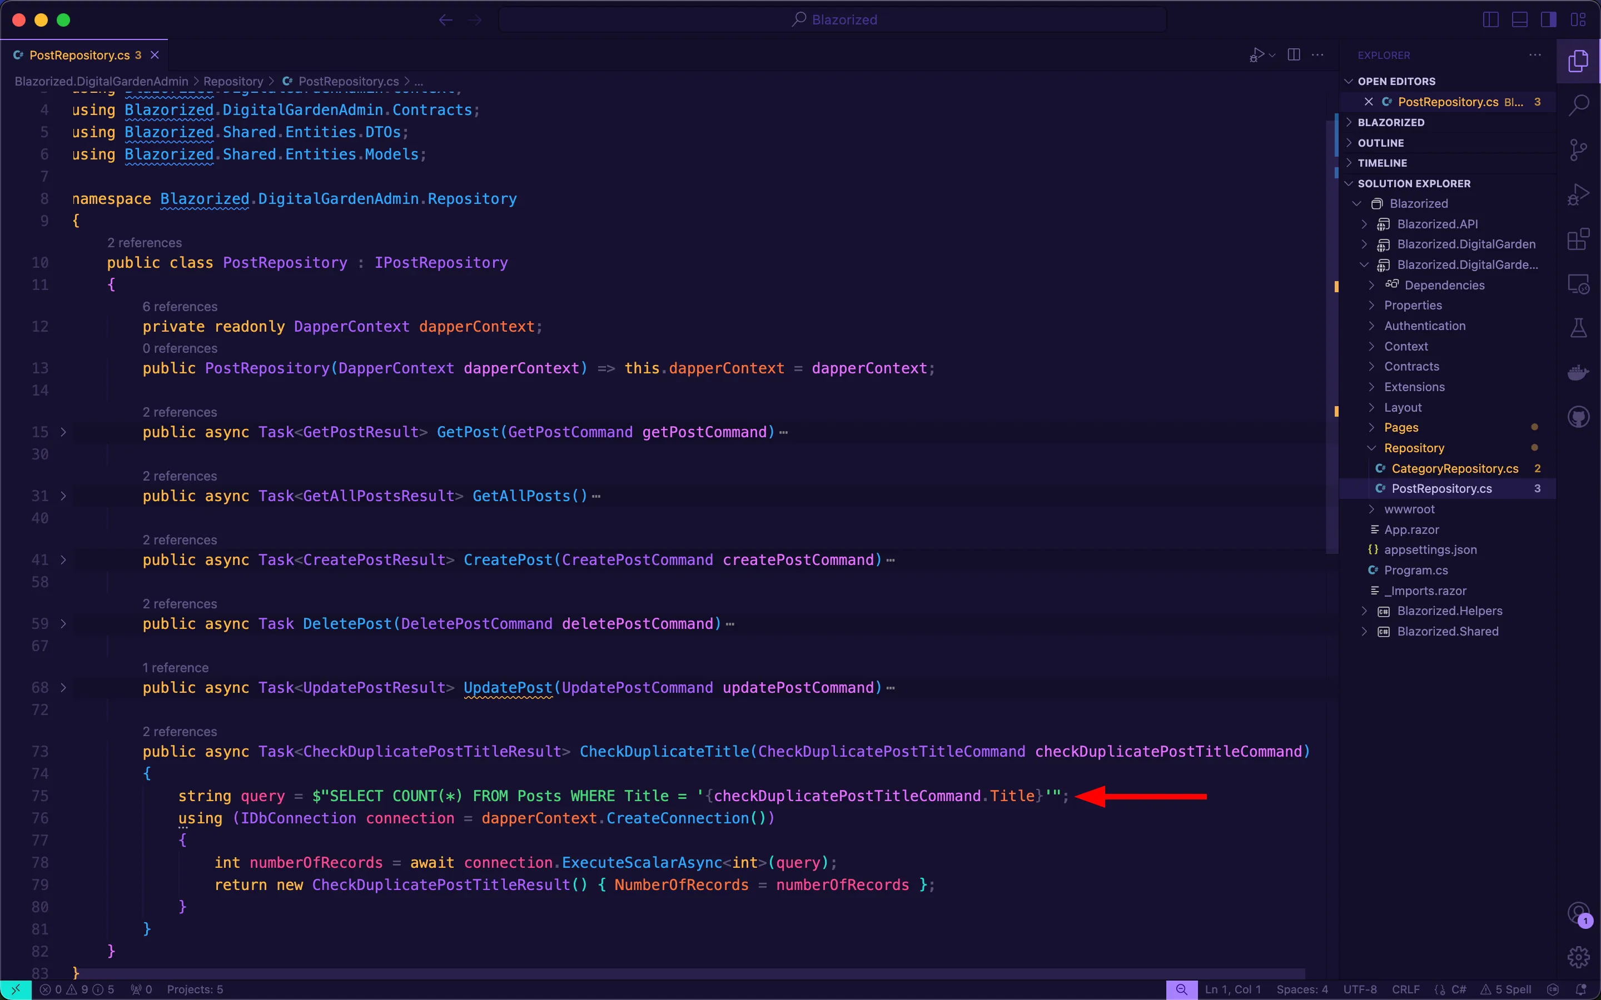The width and height of the screenshot is (1601, 1000).
Task: Open editor More Actions ellipsis
Action: (x=1318, y=55)
